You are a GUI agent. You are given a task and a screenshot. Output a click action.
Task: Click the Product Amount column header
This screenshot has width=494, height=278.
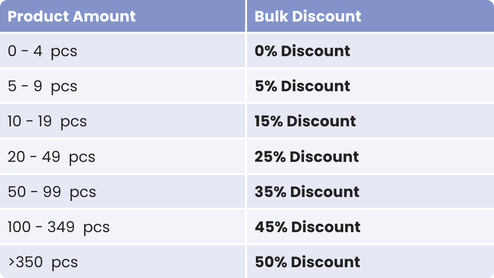(72, 16)
